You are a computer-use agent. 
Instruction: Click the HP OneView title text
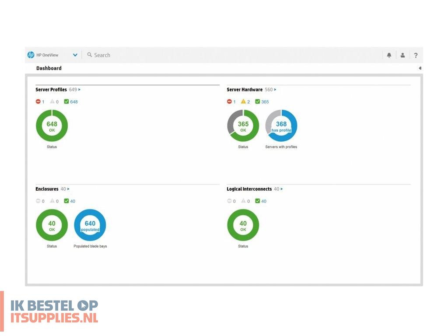(x=47, y=55)
